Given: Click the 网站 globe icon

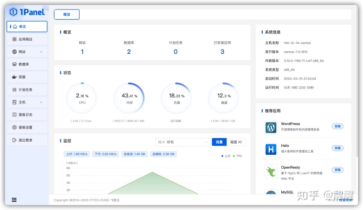Looking at the screenshot, I should tap(14, 52).
